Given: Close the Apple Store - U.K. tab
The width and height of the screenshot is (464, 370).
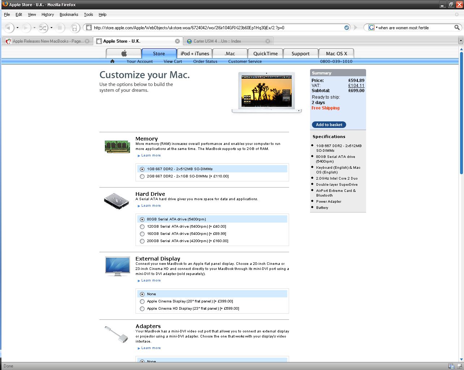Looking at the screenshot, I should 177,41.
